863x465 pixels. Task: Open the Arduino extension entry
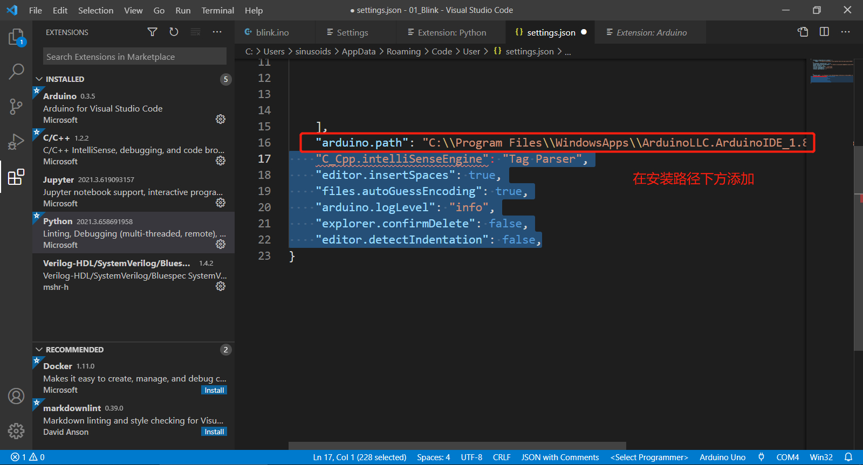click(133, 108)
